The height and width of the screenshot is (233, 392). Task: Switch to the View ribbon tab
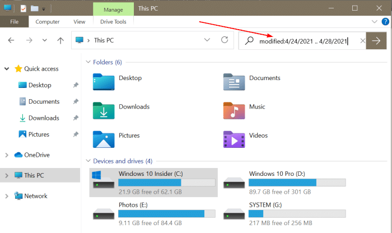(80, 22)
